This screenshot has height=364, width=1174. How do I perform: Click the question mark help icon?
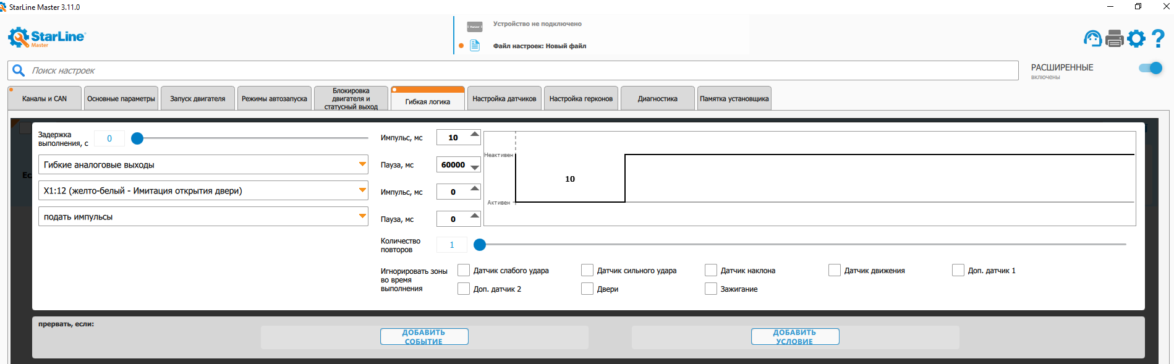(1158, 38)
